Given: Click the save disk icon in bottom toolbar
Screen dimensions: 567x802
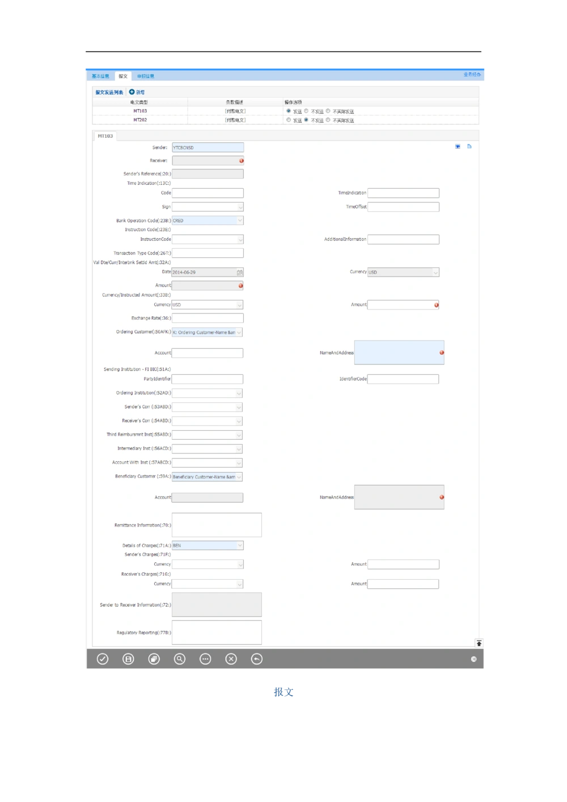Looking at the screenshot, I should pyautogui.click(x=129, y=659).
